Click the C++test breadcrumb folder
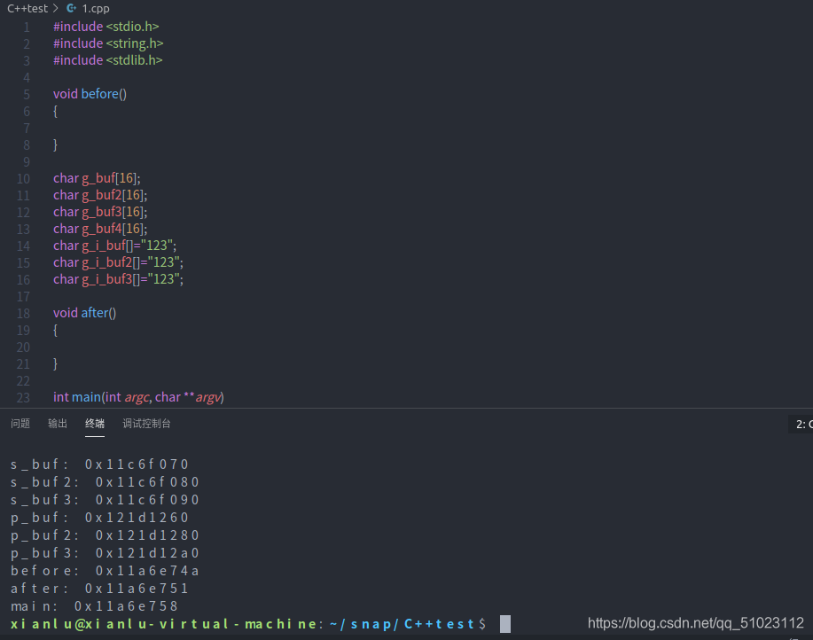This screenshot has width=813, height=640. 27,8
